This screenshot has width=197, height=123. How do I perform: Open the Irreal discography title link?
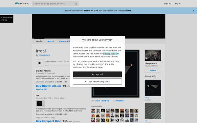coord(147,98)
